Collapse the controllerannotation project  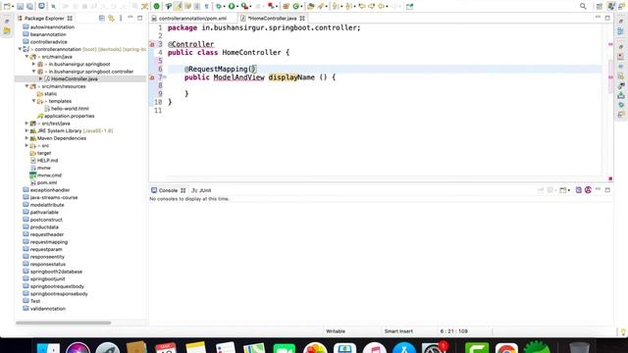coord(20,49)
